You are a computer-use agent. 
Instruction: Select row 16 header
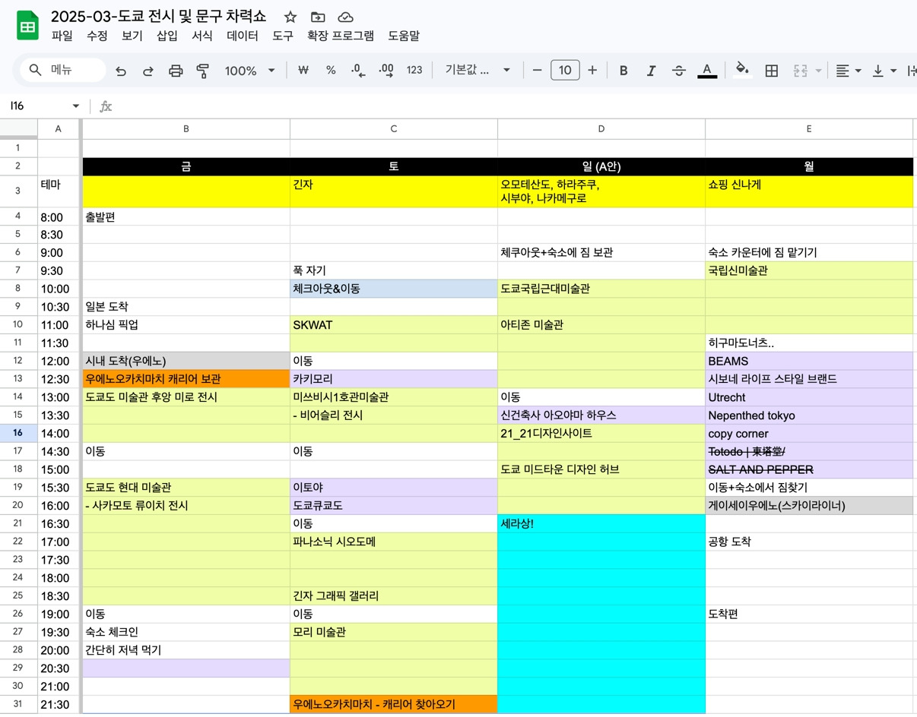point(18,433)
